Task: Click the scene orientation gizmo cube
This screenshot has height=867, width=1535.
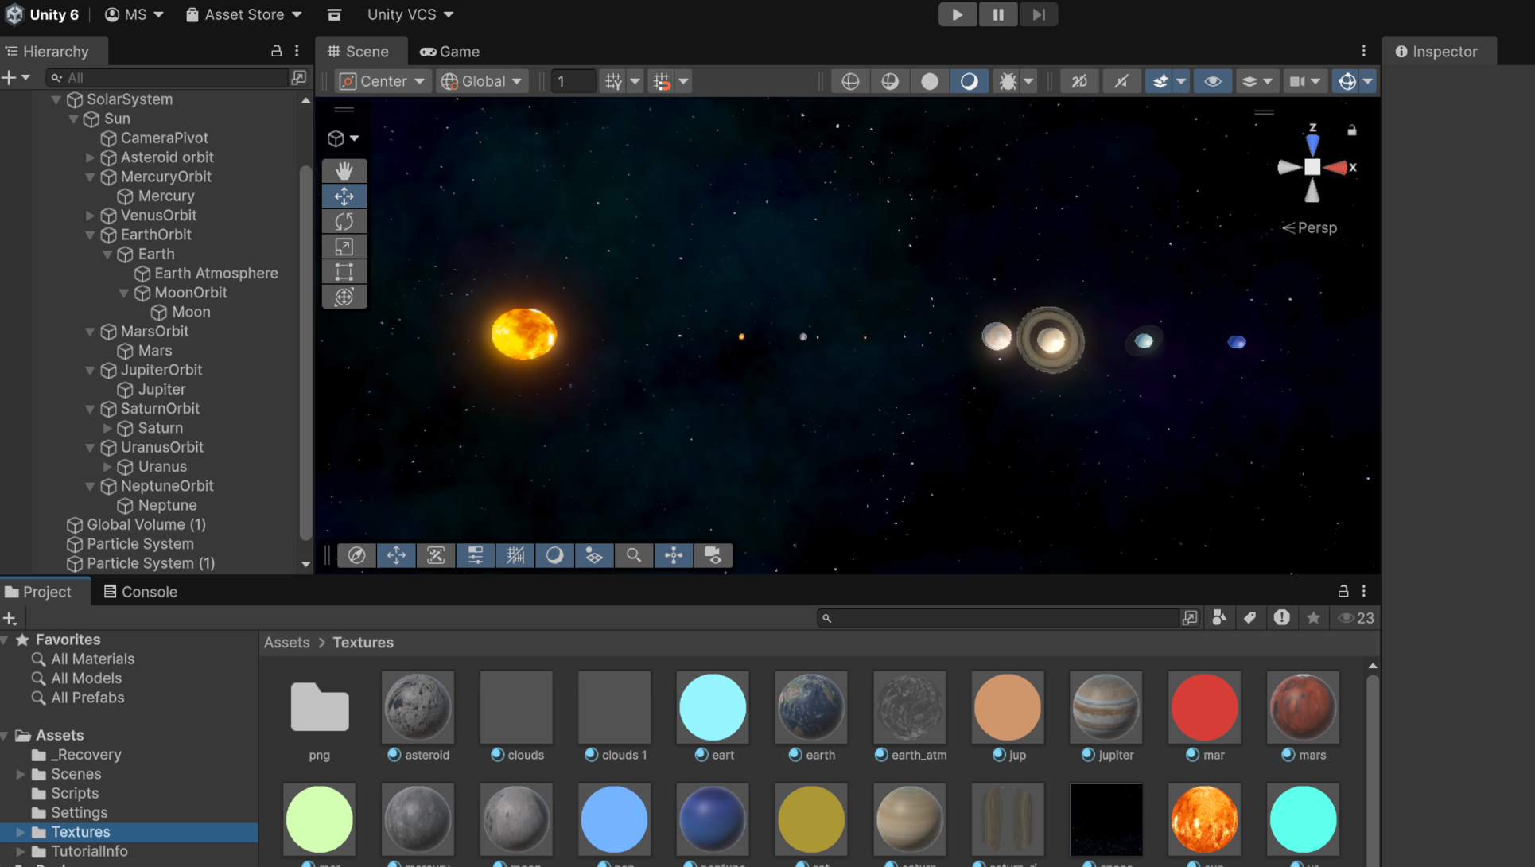Action: pyautogui.click(x=1312, y=167)
